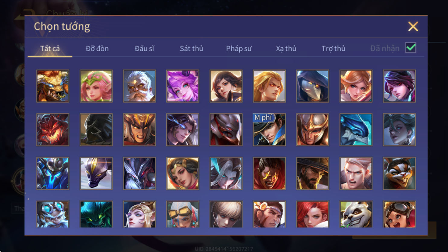Filter heroes by "Pháp sư"
448x252 pixels.
(x=239, y=48)
